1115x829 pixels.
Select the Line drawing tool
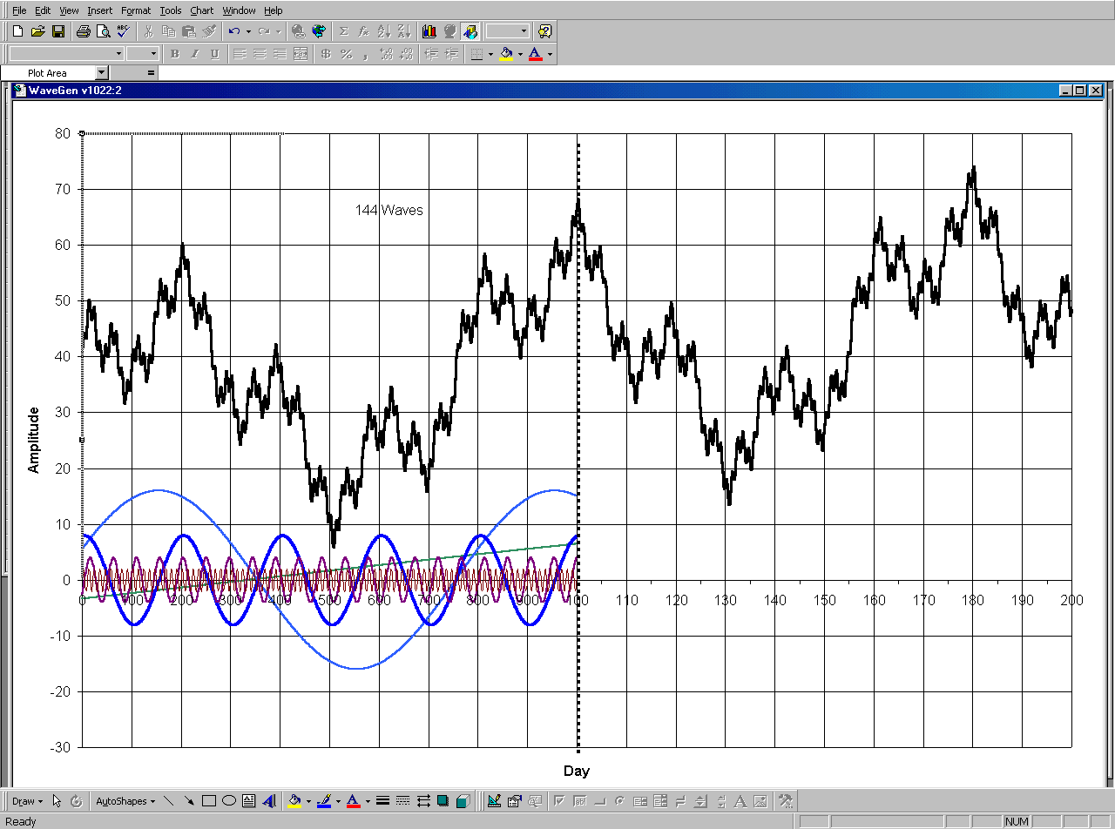click(169, 801)
